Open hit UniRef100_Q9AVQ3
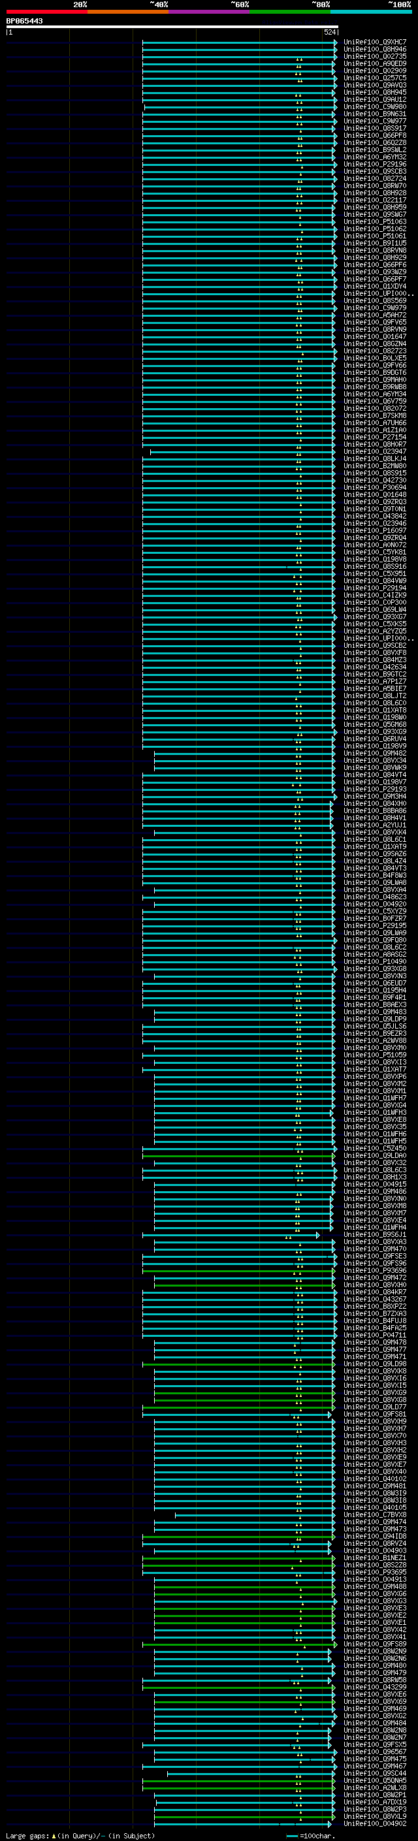The width and height of the screenshot is (418, 1841). 375,85
